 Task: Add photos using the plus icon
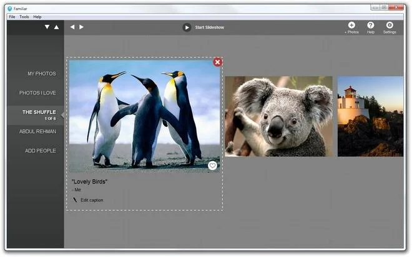tap(351, 25)
